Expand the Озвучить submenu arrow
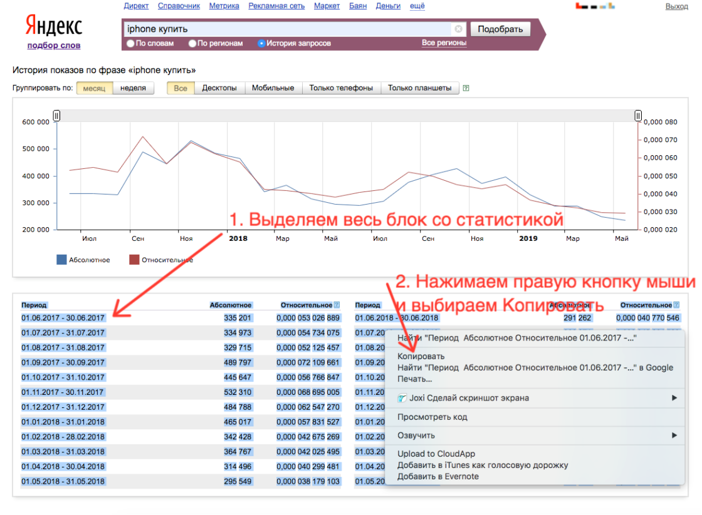702x515 pixels. tap(674, 436)
